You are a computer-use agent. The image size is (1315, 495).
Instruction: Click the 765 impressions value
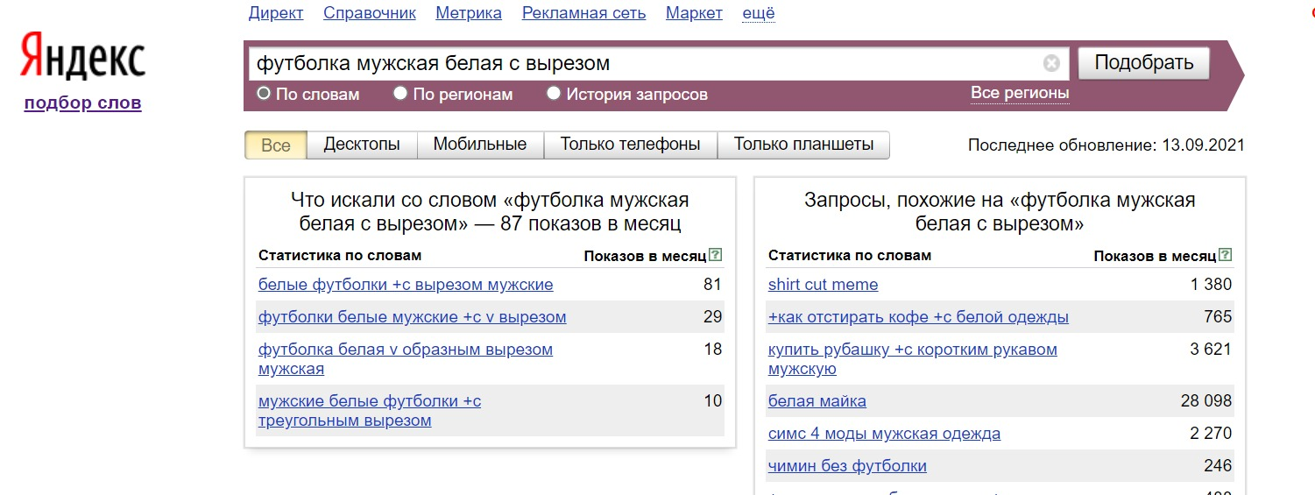point(1218,317)
